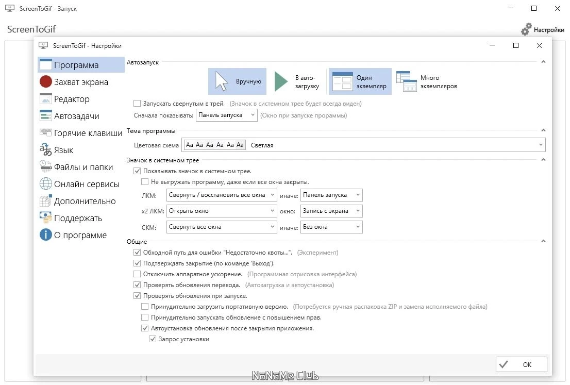Click the red Захват экрана record icon

(x=46, y=82)
